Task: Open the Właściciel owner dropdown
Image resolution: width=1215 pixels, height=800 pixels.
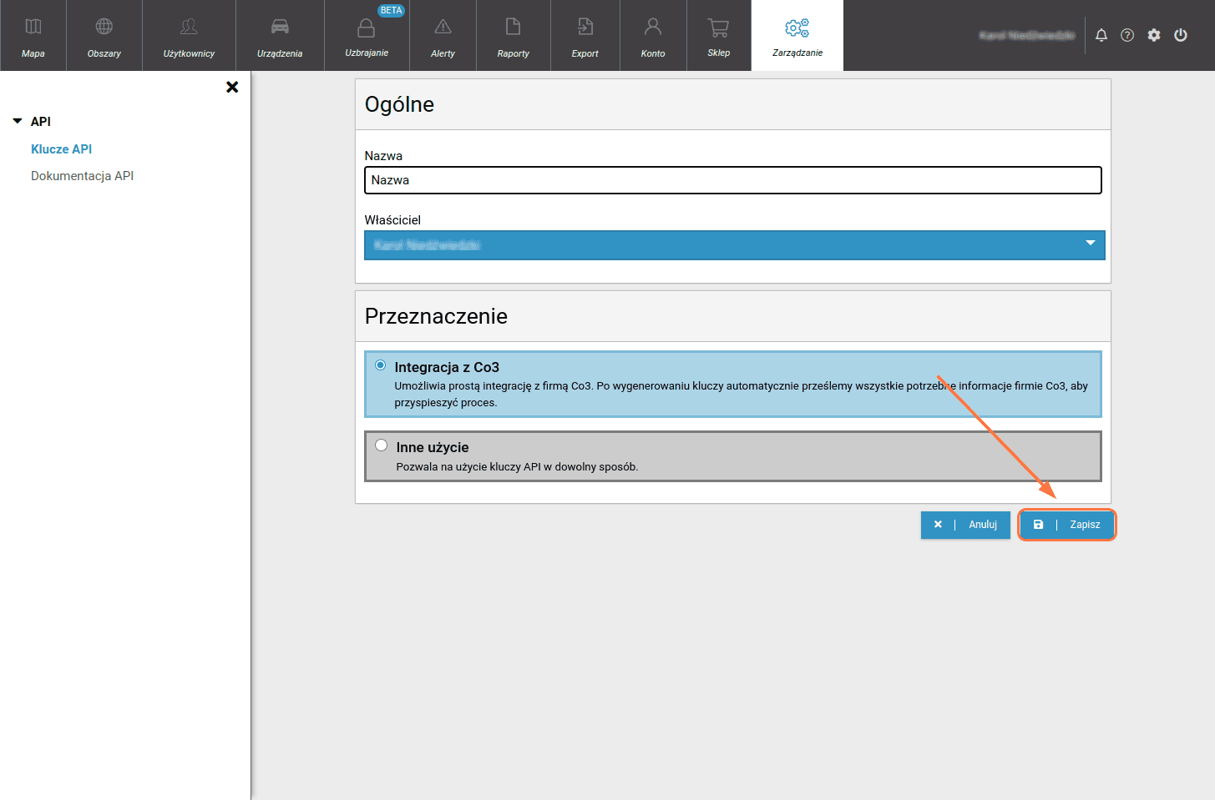Action: pyautogui.click(x=735, y=245)
